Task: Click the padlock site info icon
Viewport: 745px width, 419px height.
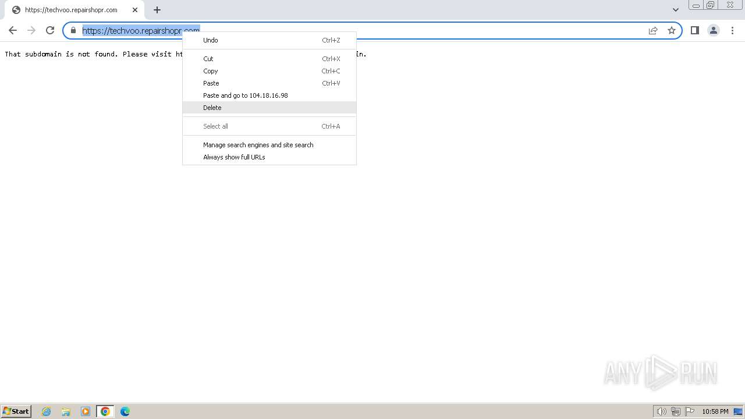Action: click(x=73, y=30)
